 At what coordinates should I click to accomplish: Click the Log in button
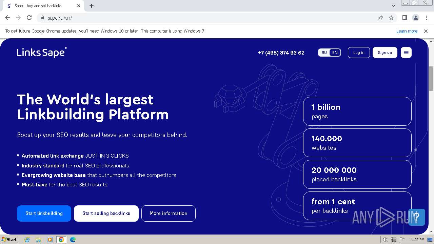[359, 53]
